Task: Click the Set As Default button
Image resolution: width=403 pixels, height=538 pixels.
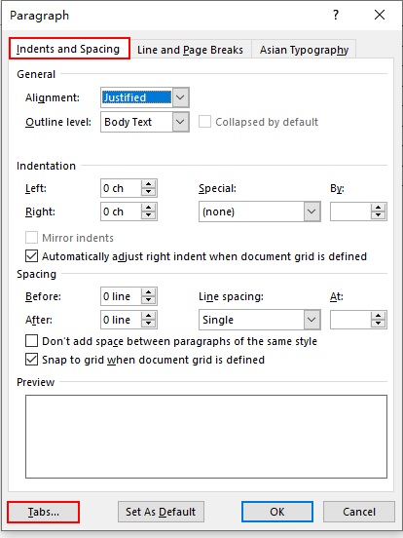Action: 161,512
